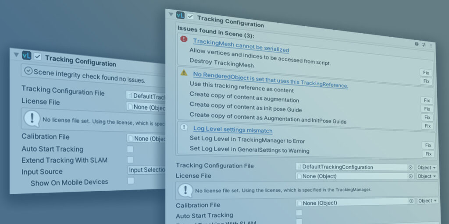Click the preset sliders icon in right header
Viewport: 449px width, 224px height.
click(x=424, y=45)
